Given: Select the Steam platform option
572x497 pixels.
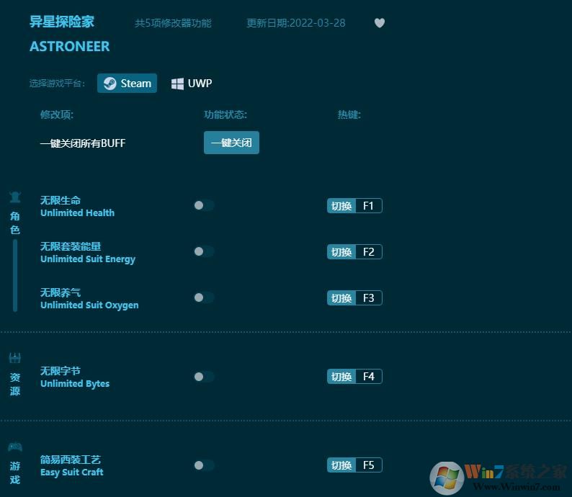Looking at the screenshot, I should [x=128, y=84].
